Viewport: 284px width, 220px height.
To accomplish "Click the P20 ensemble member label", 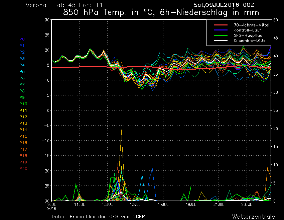I will (23, 168).
